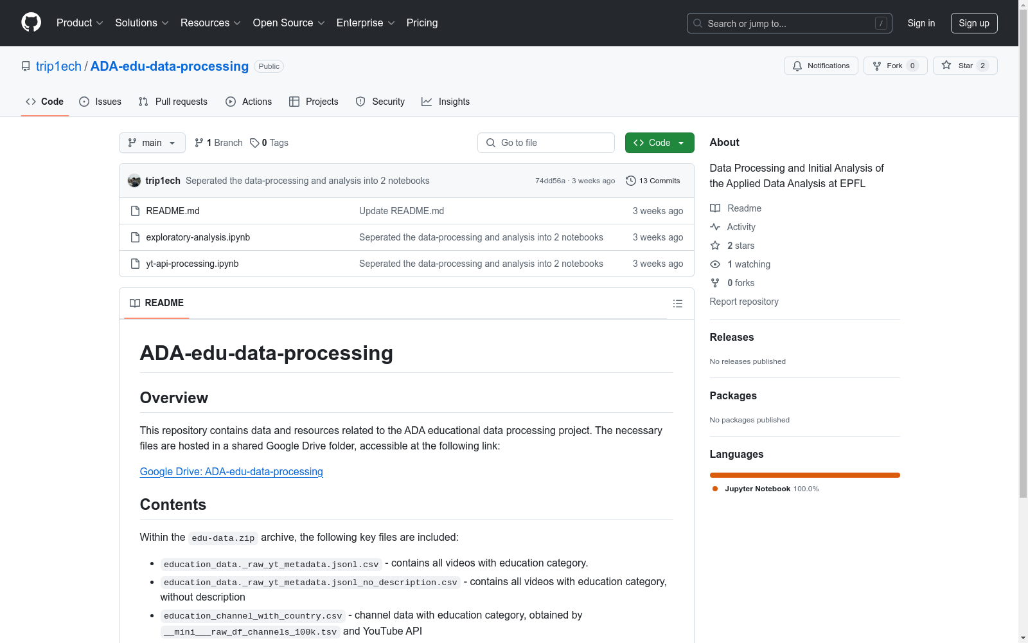Open the Releases sidebar heading
This screenshot has width=1028, height=643.
(x=732, y=337)
